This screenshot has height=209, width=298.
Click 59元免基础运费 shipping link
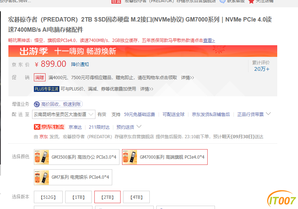pyautogui.click(x=140, y=115)
